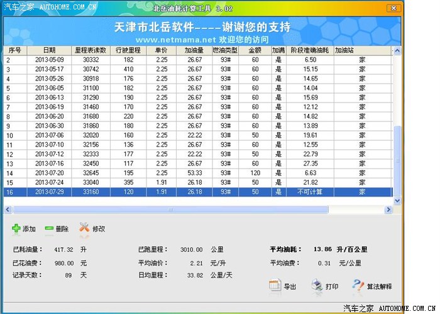Click the green plus 添加 icon
The image size is (440, 314).
(16, 229)
